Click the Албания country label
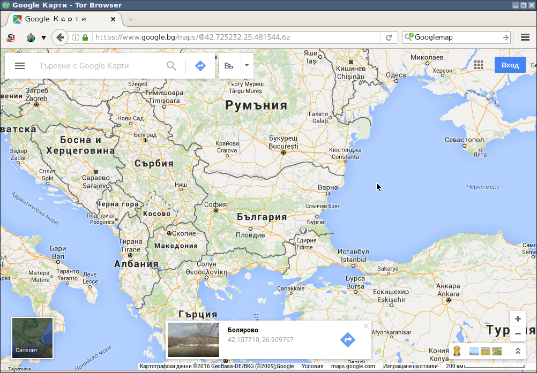The width and height of the screenshot is (537, 373). [136, 264]
